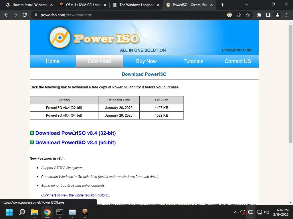Click the PowerISO disc logo
The image size is (293, 219).
click(x=60, y=38)
